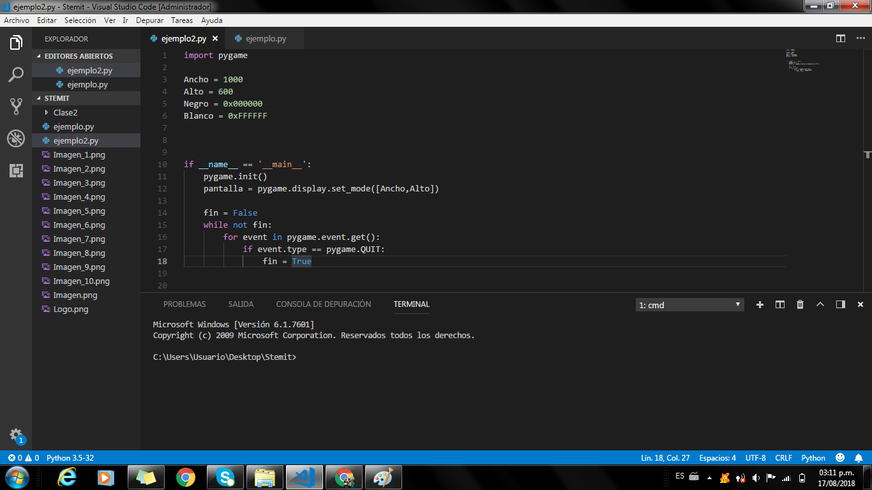872x490 pixels.
Task: Switch to the PROBLEMAS panel tab
Action: pos(184,304)
